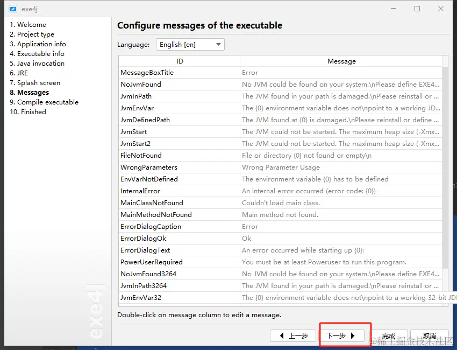Select the JvmDefinedPath ID cell
This screenshot has width=457, height=350.
(x=180, y=120)
